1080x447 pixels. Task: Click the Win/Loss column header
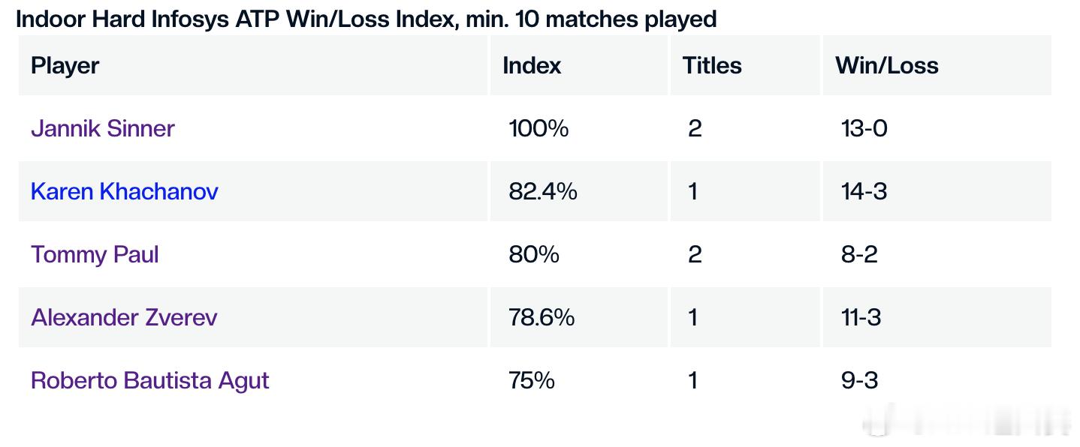click(887, 65)
